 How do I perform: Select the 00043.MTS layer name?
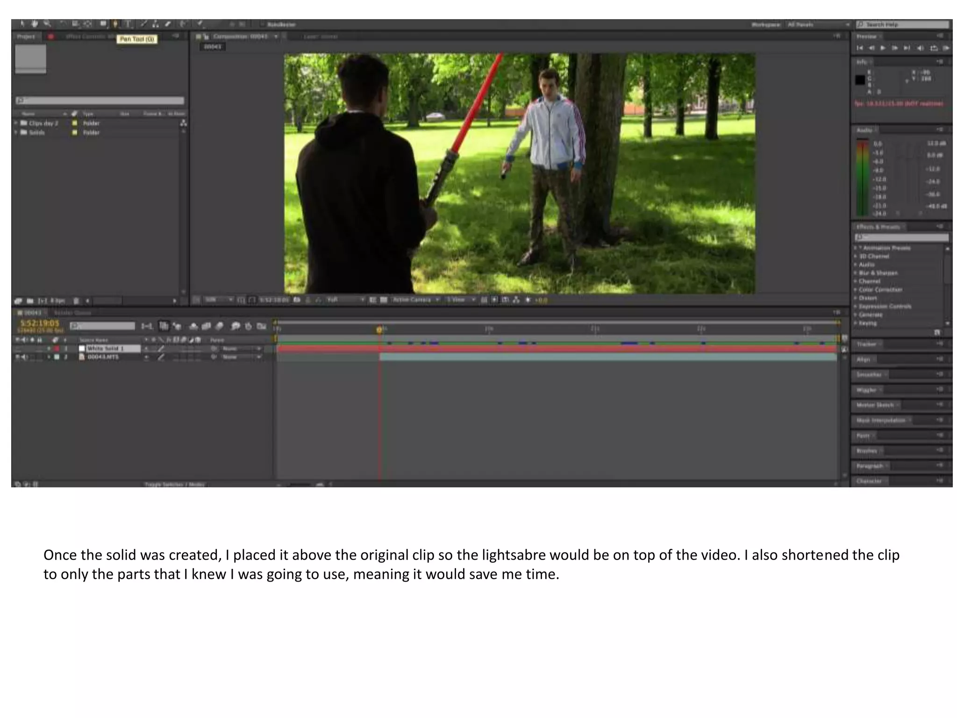click(103, 357)
